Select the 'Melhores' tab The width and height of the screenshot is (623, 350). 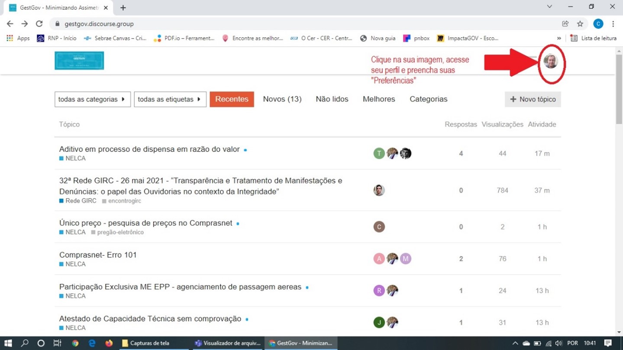click(378, 99)
